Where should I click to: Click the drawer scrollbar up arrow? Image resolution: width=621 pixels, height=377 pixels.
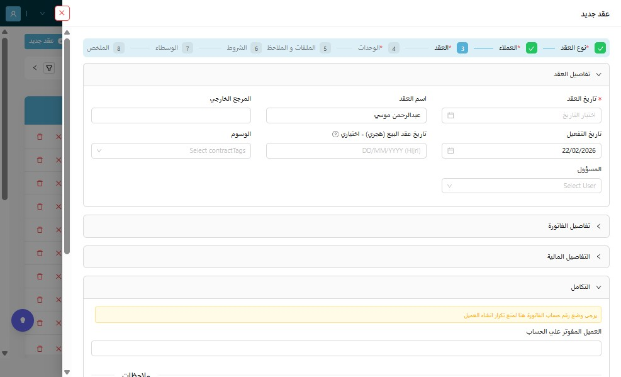coord(67,33)
